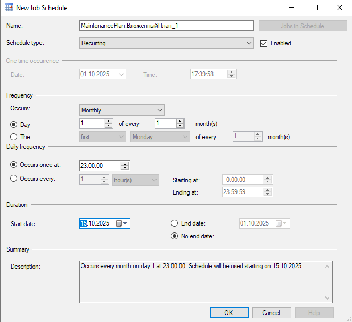
Task: Open the Schedule type dropdown
Action: tap(166, 43)
